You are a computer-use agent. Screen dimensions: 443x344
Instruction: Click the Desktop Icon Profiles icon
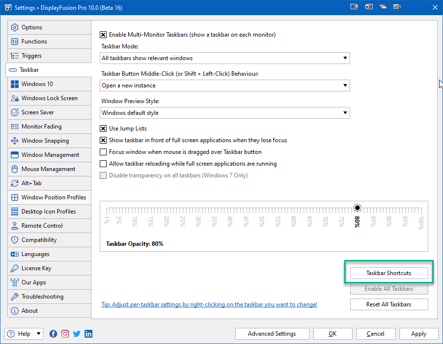pos(14,212)
